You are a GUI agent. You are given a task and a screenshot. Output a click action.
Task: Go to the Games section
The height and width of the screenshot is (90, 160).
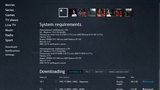click(x=10, y=15)
